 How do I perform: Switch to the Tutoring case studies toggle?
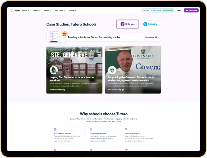(x=151, y=24)
